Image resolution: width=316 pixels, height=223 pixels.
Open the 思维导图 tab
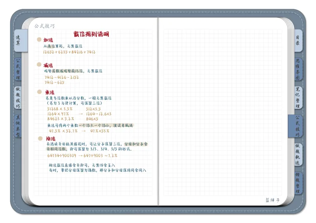tap(298, 69)
